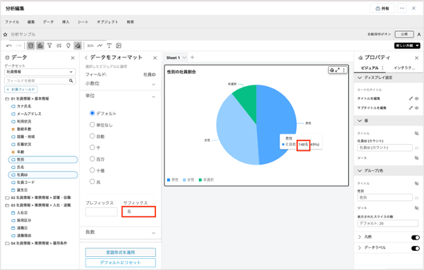Select the 十億 unit radio button
The height and width of the screenshot is (270, 424).
[93, 170]
